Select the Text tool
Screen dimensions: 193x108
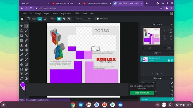(x=21, y=74)
